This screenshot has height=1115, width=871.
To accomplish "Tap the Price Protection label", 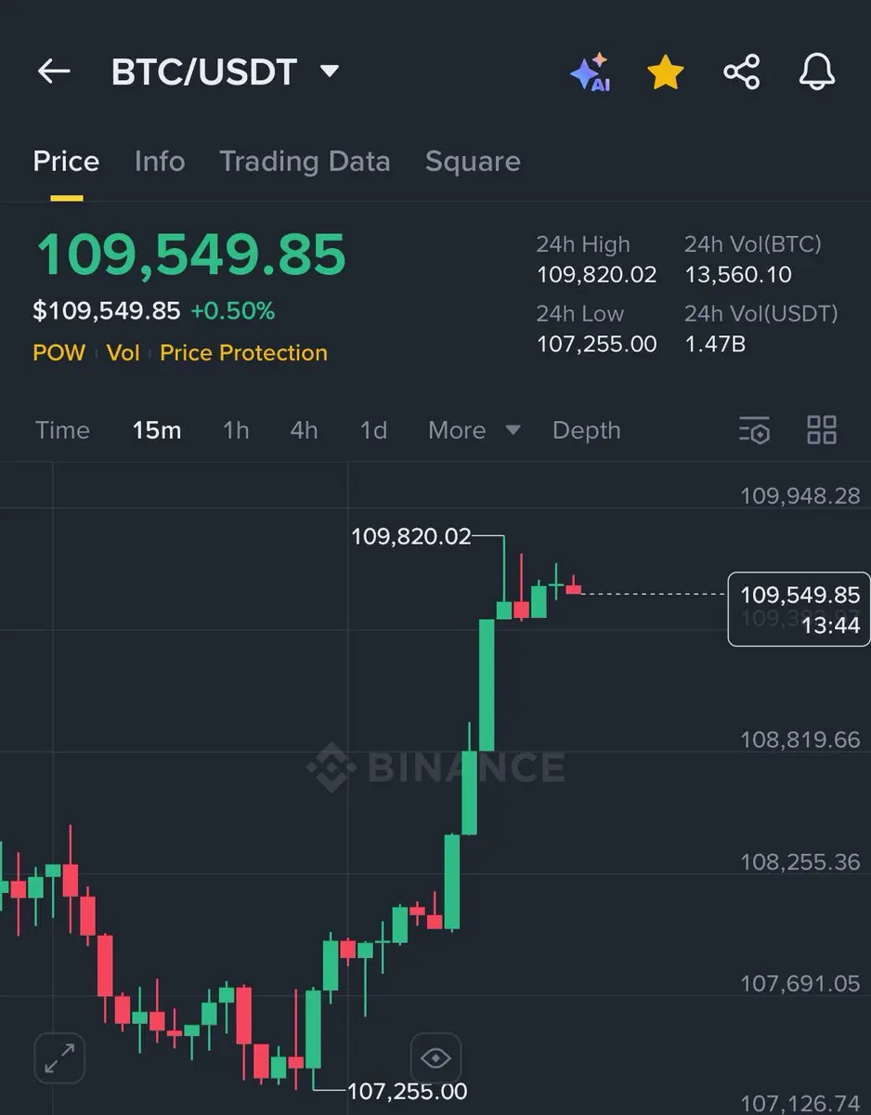I will click(243, 353).
